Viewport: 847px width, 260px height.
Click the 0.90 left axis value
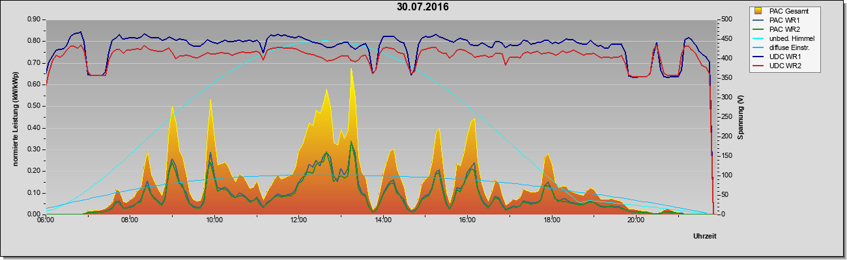click(34, 19)
